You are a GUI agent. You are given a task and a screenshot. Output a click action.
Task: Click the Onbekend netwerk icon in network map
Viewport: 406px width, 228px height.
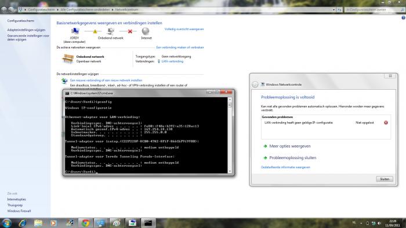[111, 31]
